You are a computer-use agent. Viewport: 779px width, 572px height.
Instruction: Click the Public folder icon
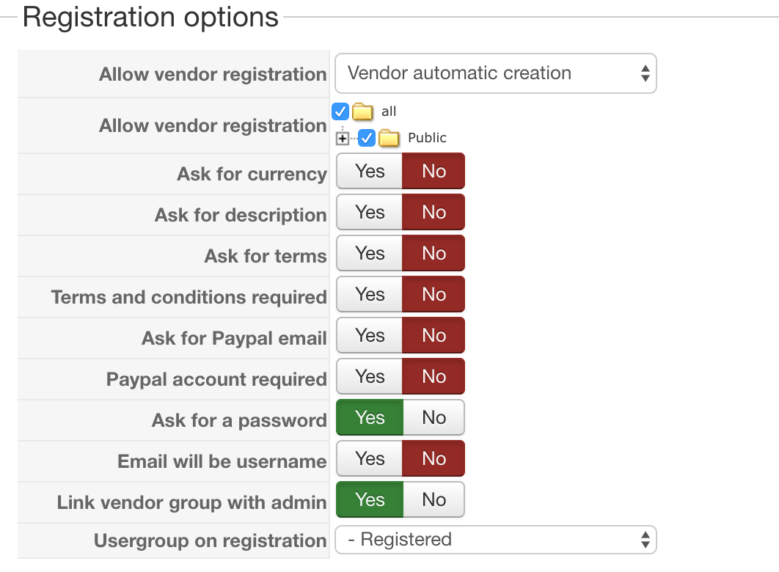(x=389, y=138)
